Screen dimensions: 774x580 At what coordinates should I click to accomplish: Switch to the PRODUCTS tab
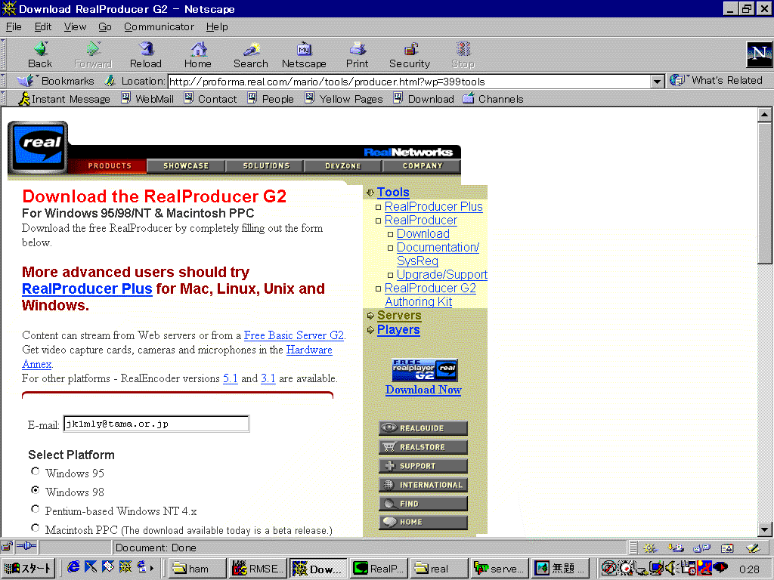(110, 166)
